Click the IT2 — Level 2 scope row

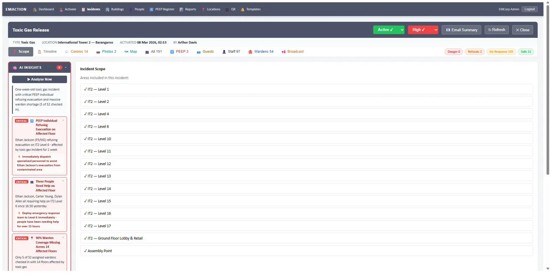[x=306, y=101]
